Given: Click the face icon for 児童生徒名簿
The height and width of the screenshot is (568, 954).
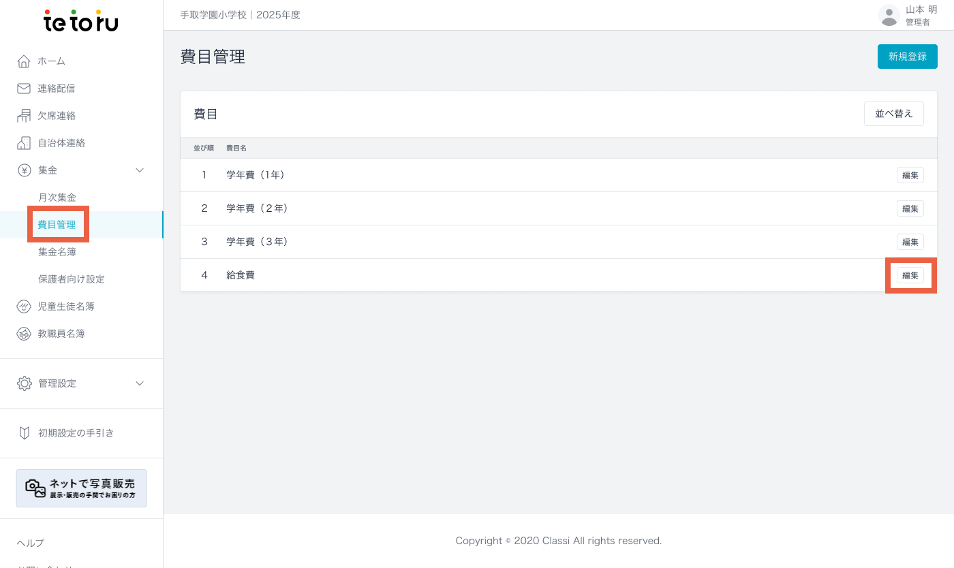Looking at the screenshot, I should 24,306.
